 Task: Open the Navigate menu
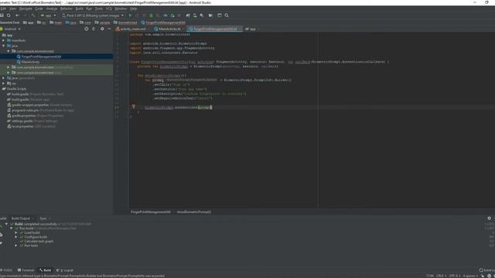pos(26,8)
